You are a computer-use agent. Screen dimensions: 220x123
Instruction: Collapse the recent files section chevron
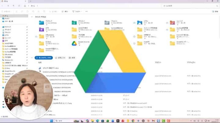tap(32, 58)
